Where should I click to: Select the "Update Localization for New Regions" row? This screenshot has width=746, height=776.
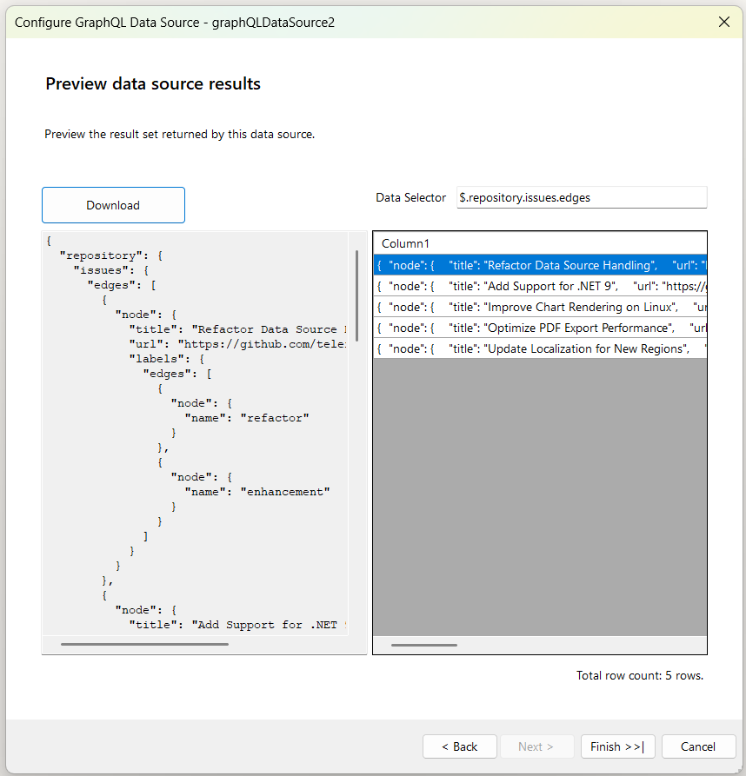coord(539,348)
